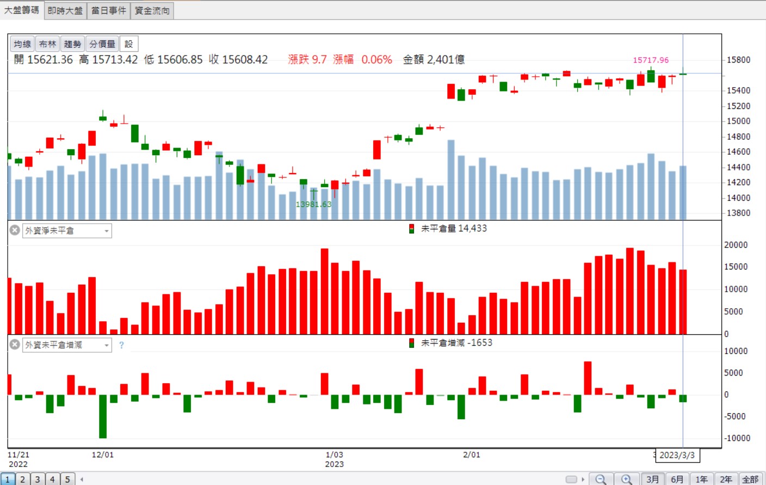Set chart range to 6月
Image resolution: width=766 pixels, height=485 pixels.
677,479
